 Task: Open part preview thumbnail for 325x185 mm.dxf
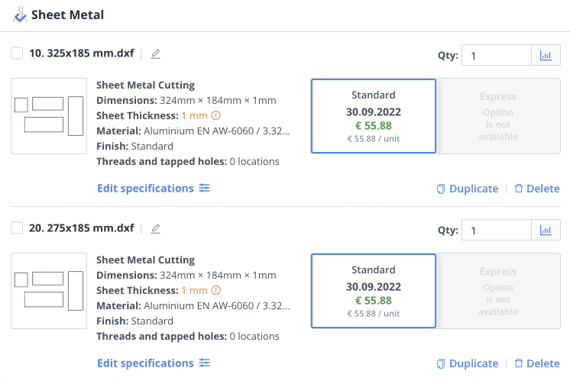click(x=49, y=116)
